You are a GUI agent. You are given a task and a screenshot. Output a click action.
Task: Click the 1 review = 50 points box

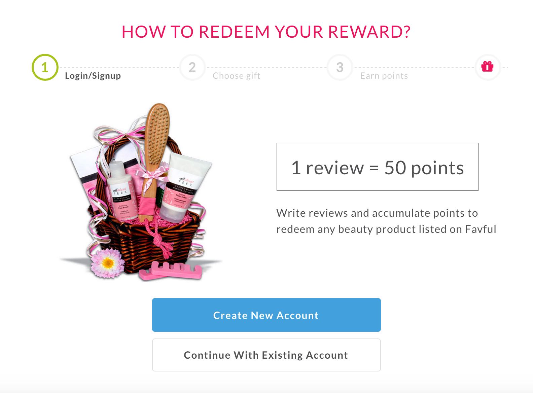[377, 167]
